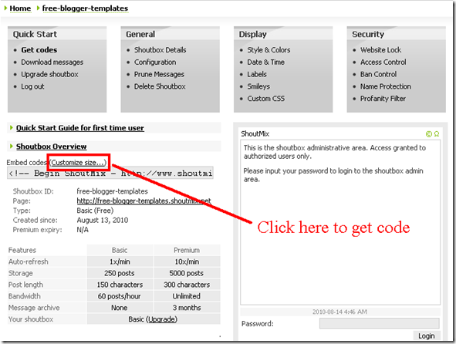456x344 pixels.
Task: Click the Login button
Action: point(427,336)
